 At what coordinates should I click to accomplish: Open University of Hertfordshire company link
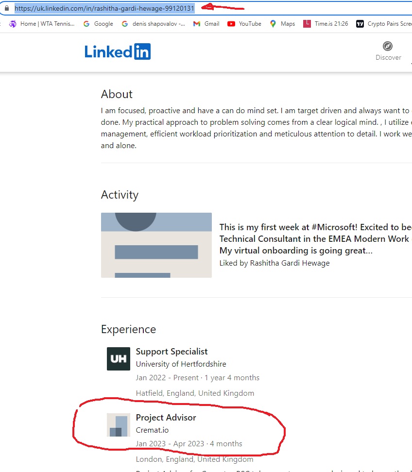pyautogui.click(x=181, y=364)
